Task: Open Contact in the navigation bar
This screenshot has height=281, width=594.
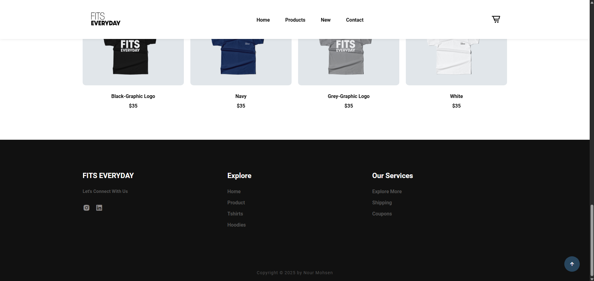Action: 355,20
